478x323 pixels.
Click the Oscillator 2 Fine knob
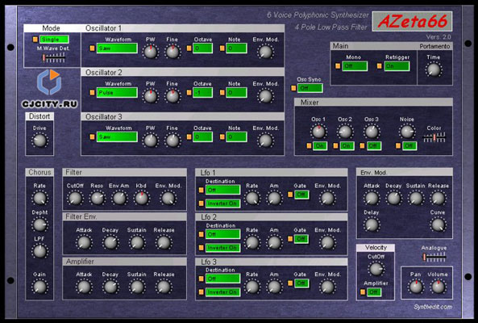tap(172, 96)
